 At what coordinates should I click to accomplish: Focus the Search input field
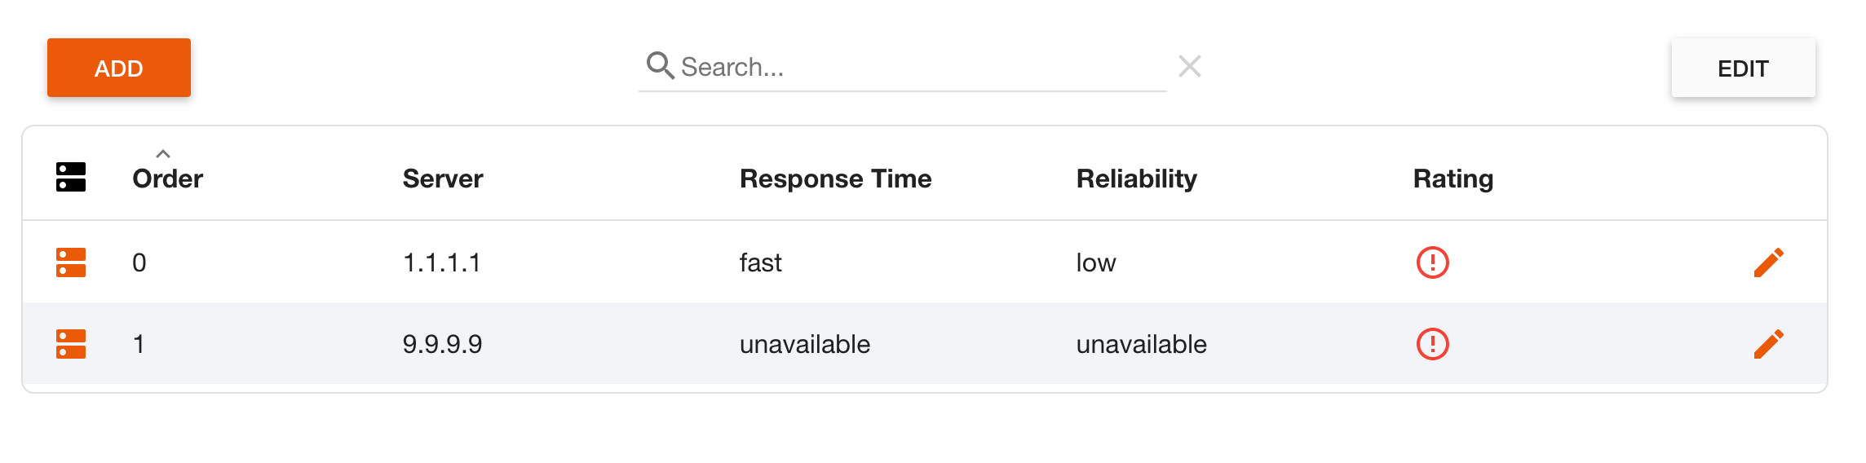pyautogui.click(x=913, y=67)
